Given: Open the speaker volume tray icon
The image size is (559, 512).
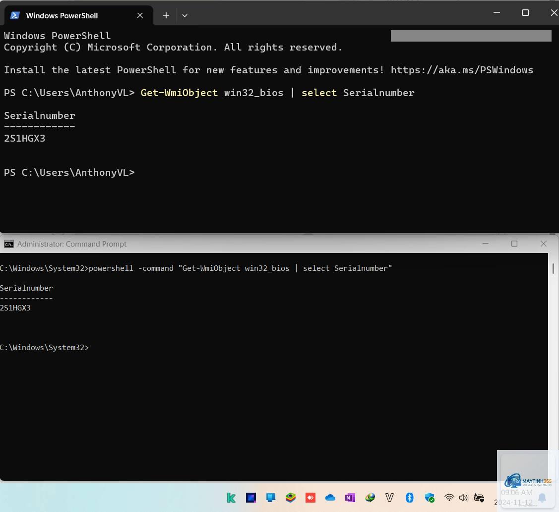Looking at the screenshot, I should (x=463, y=498).
